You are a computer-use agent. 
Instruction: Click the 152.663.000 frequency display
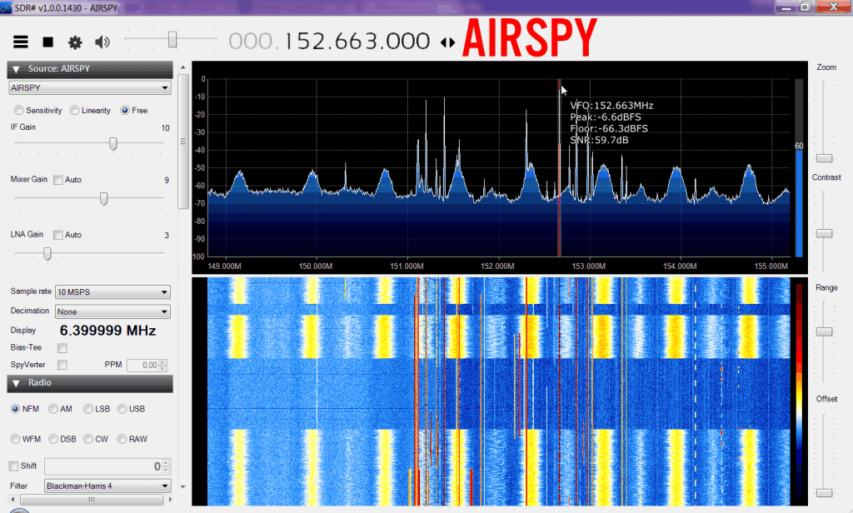[x=357, y=42]
